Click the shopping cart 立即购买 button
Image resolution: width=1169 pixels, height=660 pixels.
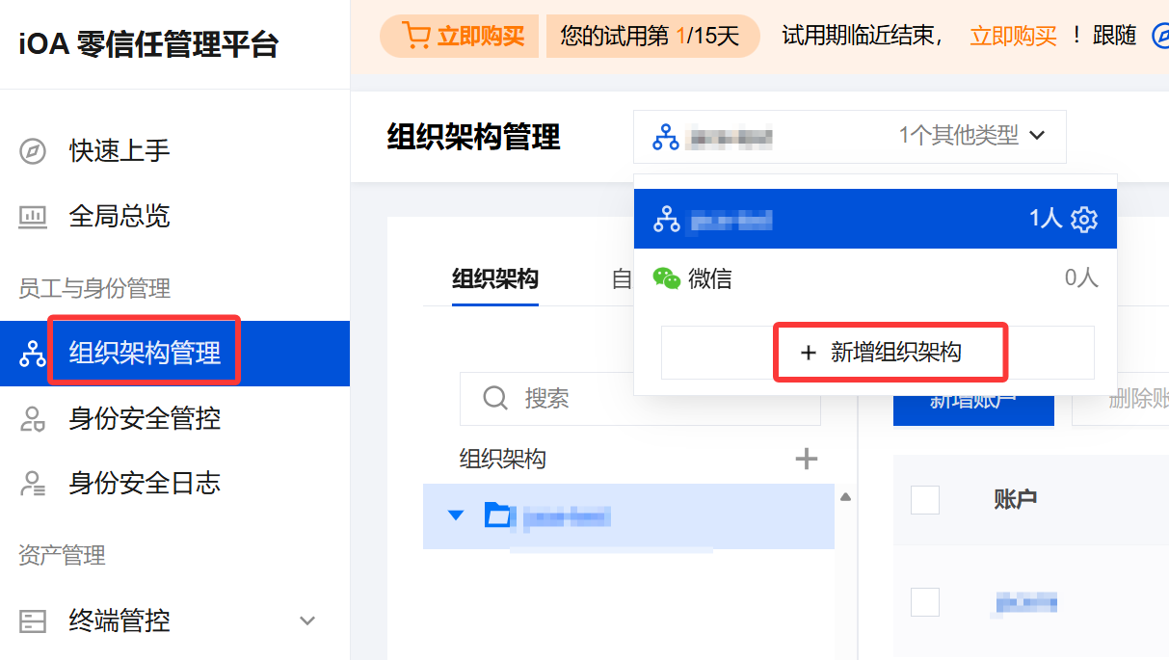click(459, 37)
